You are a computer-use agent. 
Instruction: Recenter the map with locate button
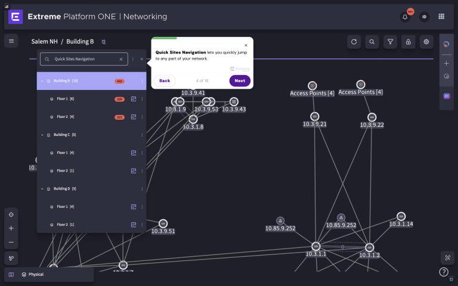[x=11, y=214]
